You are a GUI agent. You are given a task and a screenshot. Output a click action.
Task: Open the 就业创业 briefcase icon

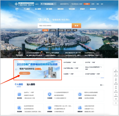point(19,94)
